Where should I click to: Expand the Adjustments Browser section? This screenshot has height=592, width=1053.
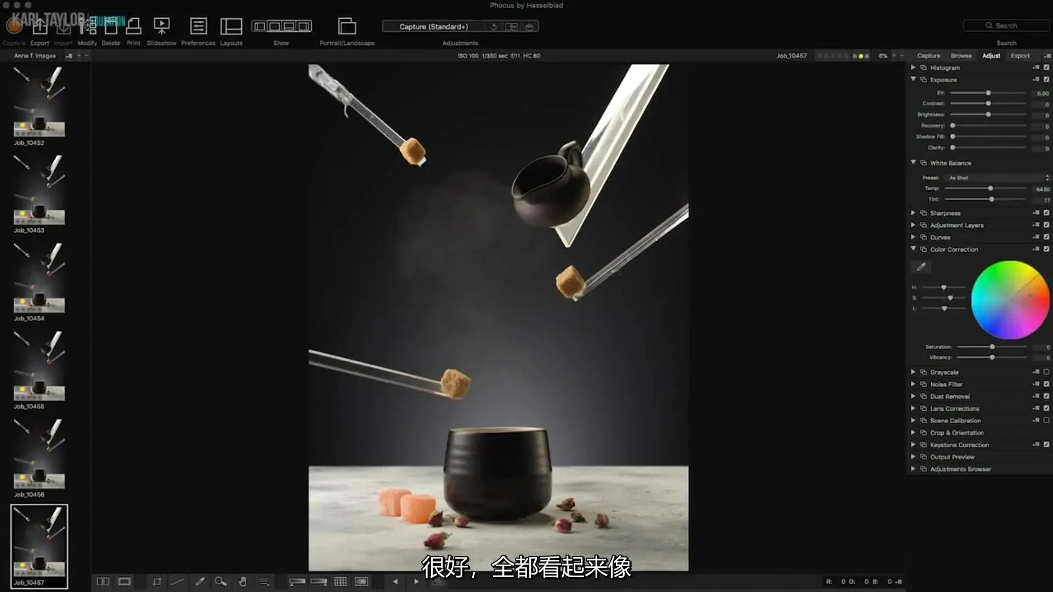pos(913,469)
